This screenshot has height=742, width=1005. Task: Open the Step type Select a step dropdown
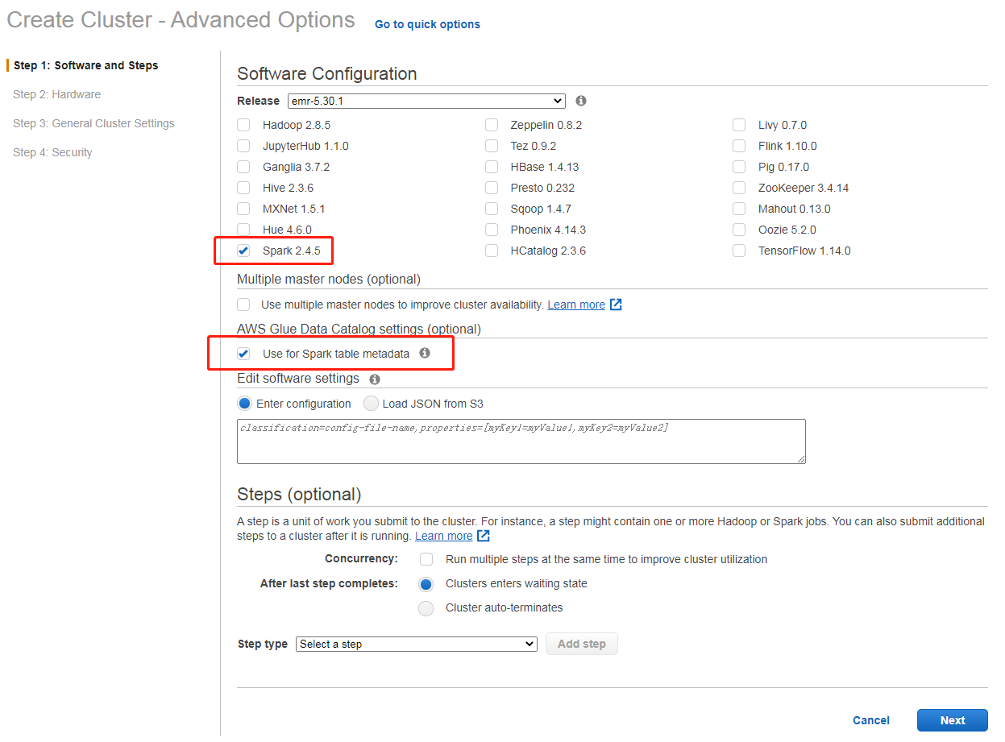coord(417,644)
